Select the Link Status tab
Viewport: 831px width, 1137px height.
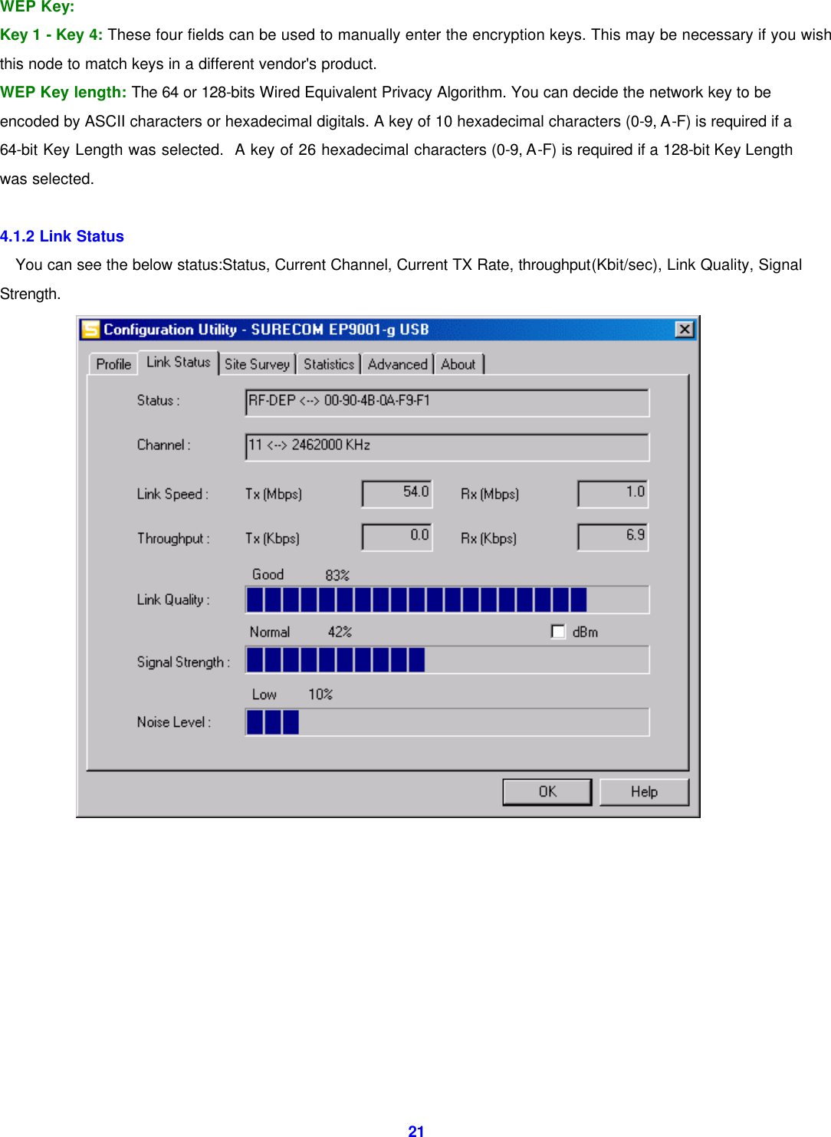tap(178, 362)
